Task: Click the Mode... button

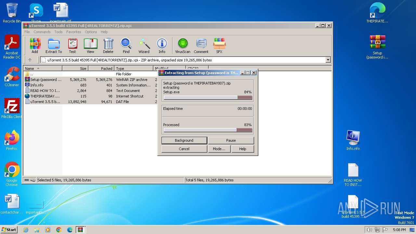Action: click(219, 149)
